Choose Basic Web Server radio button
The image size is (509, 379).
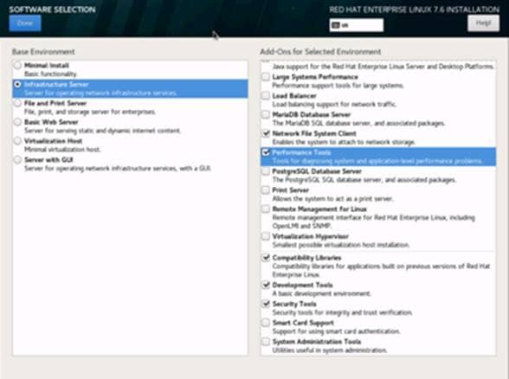click(17, 122)
